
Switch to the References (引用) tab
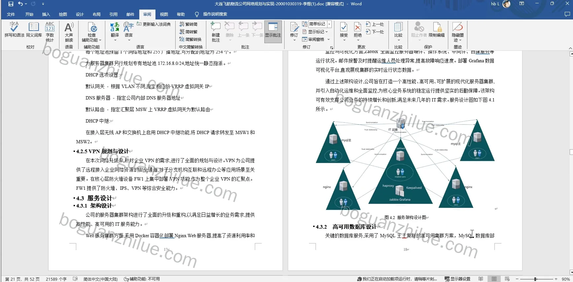click(x=113, y=14)
